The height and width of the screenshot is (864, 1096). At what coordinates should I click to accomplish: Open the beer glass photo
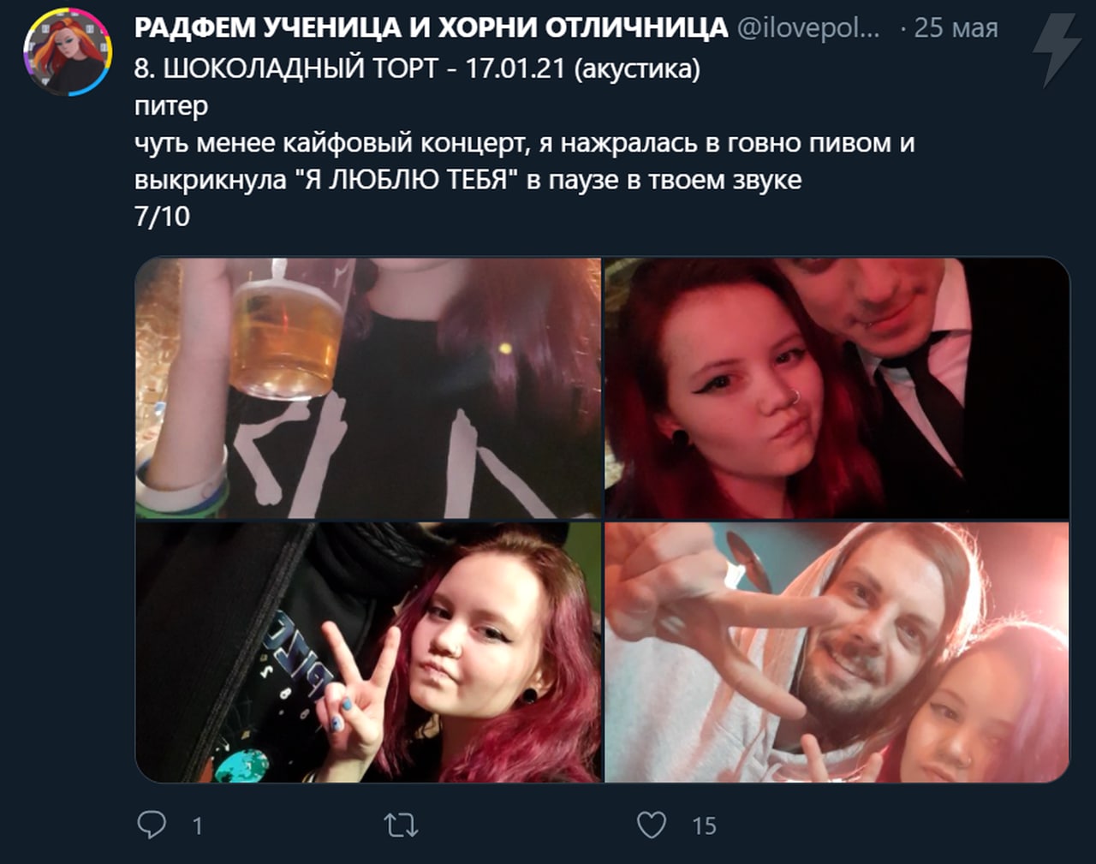tap(368, 387)
